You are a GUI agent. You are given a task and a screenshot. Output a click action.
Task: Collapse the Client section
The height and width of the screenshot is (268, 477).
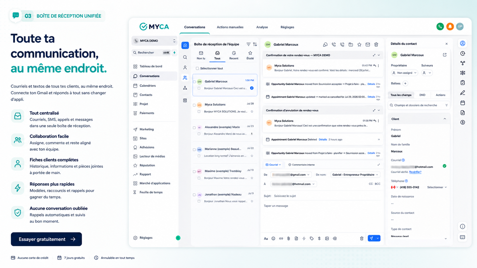tap(444, 119)
